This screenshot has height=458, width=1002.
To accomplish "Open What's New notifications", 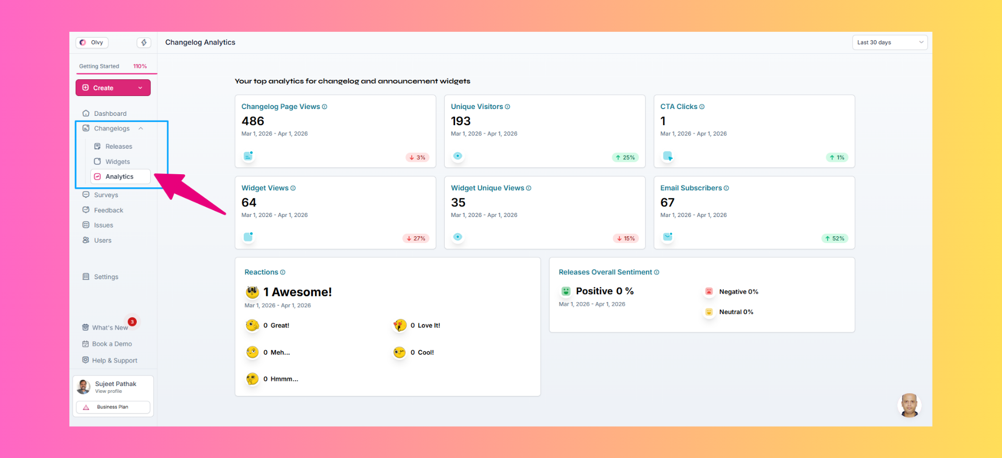I will click(x=110, y=328).
